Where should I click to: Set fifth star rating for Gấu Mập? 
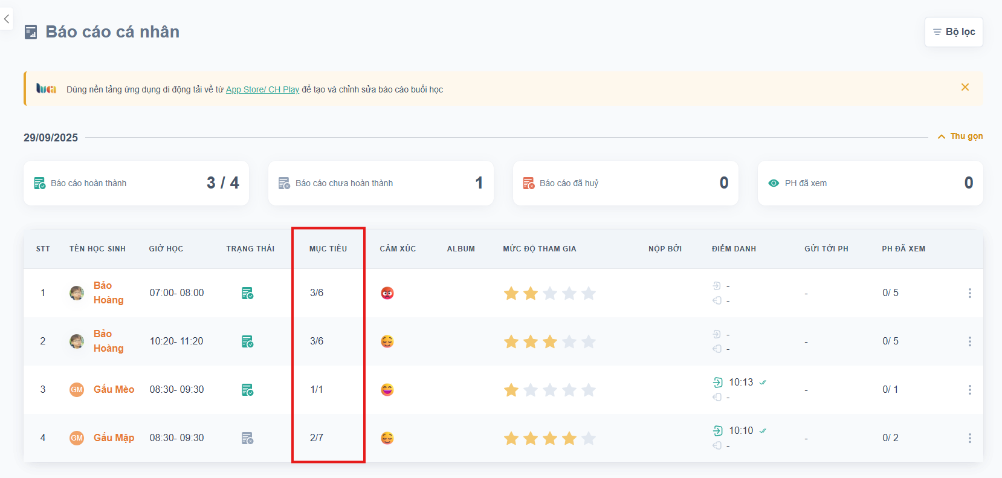click(x=589, y=438)
